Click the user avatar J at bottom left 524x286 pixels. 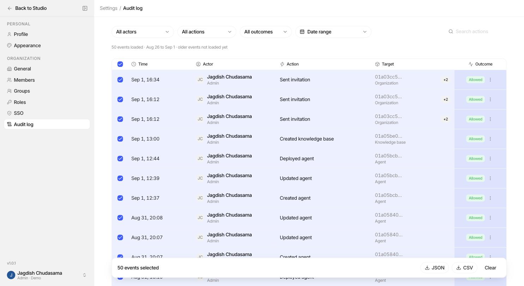[x=11, y=275]
